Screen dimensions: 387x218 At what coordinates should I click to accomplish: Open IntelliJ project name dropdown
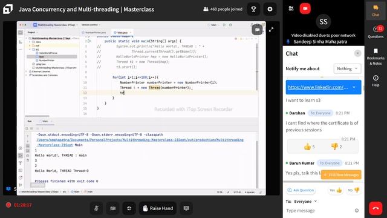tap(56, 25)
